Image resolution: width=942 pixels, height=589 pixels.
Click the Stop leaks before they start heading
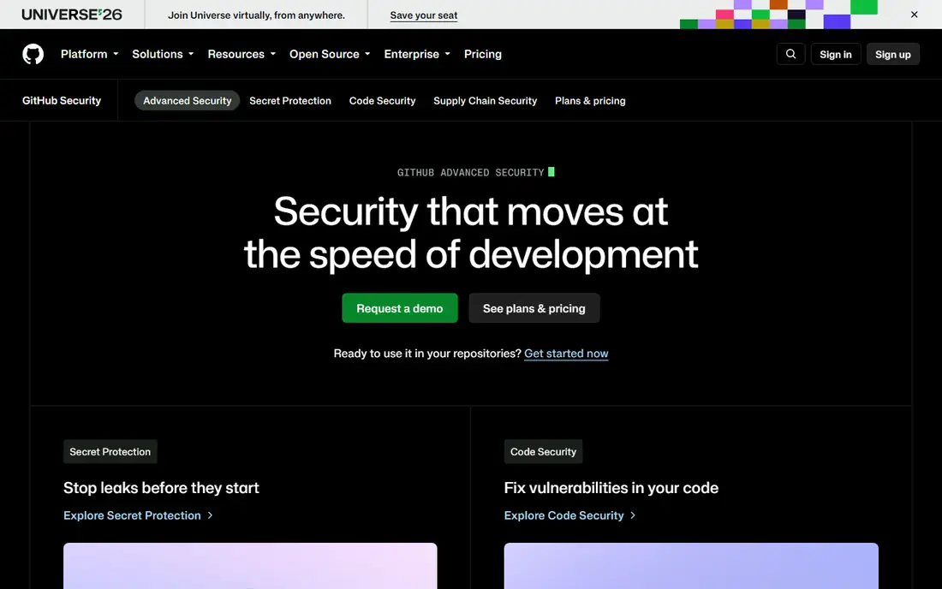tap(161, 487)
